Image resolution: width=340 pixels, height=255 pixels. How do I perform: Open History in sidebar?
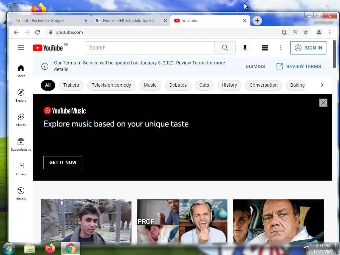tap(21, 194)
